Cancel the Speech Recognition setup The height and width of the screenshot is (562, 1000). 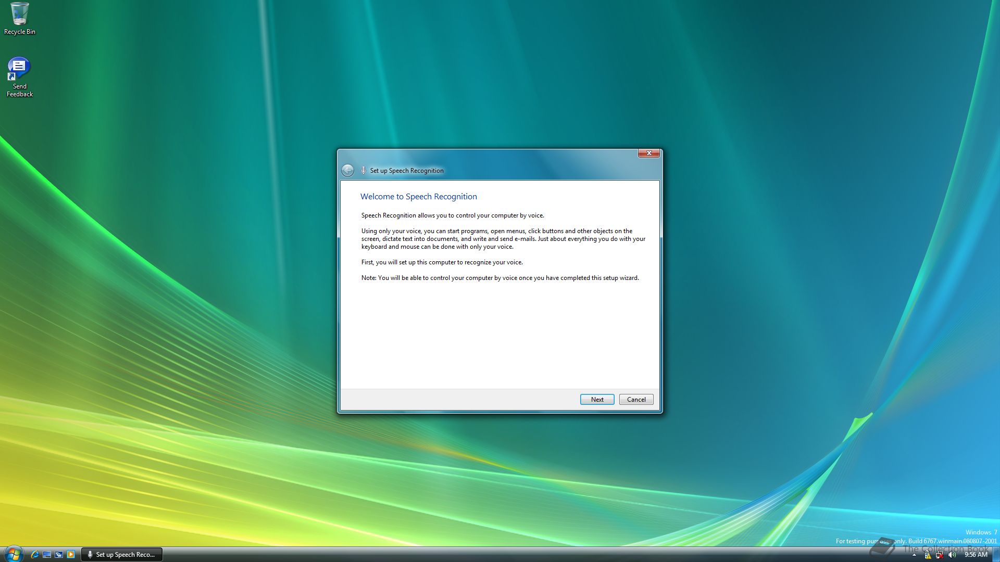click(636, 399)
